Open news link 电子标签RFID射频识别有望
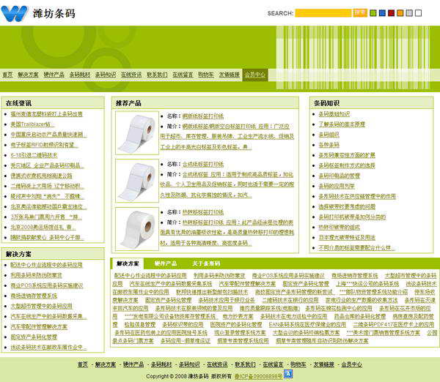 pyautogui.click(x=44, y=145)
